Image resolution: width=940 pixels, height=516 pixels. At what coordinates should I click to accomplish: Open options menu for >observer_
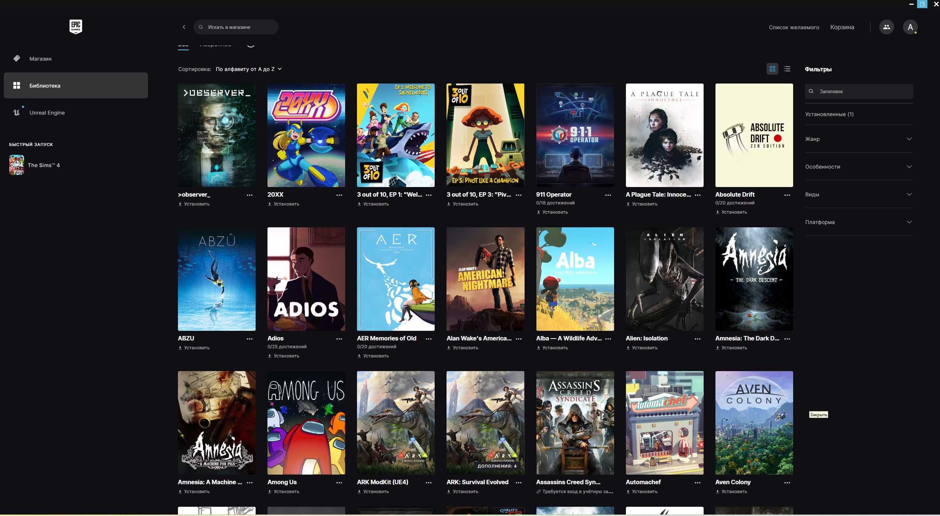click(x=250, y=195)
